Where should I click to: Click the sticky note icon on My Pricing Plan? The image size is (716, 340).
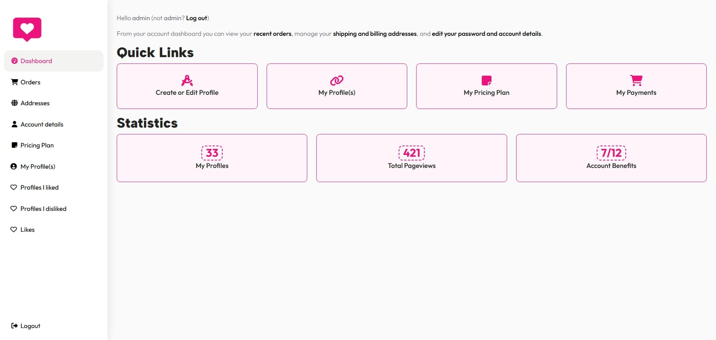tap(486, 80)
